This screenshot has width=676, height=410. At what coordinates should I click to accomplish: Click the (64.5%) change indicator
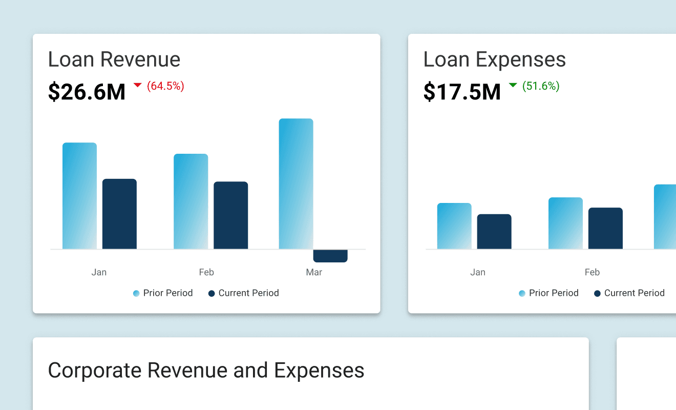[165, 86]
